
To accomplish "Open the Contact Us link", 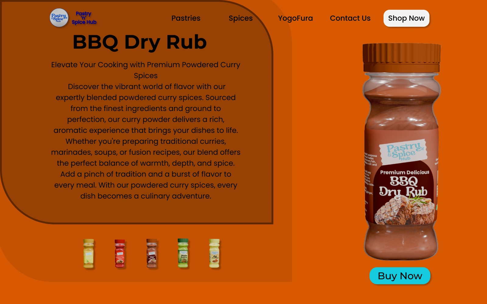I will (350, 18).
